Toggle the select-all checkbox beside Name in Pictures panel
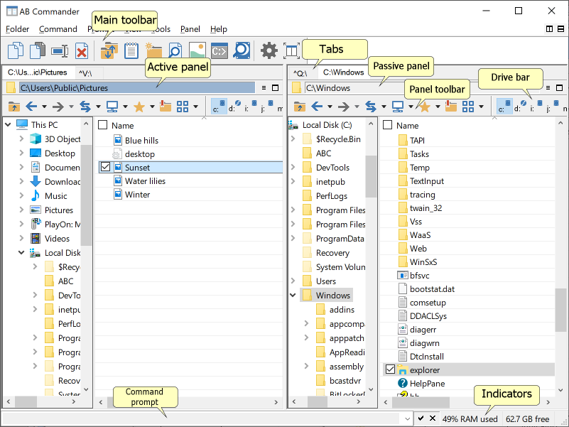Image resolution: width=569 pixels, height=427 pixels. tap(103, 125)
